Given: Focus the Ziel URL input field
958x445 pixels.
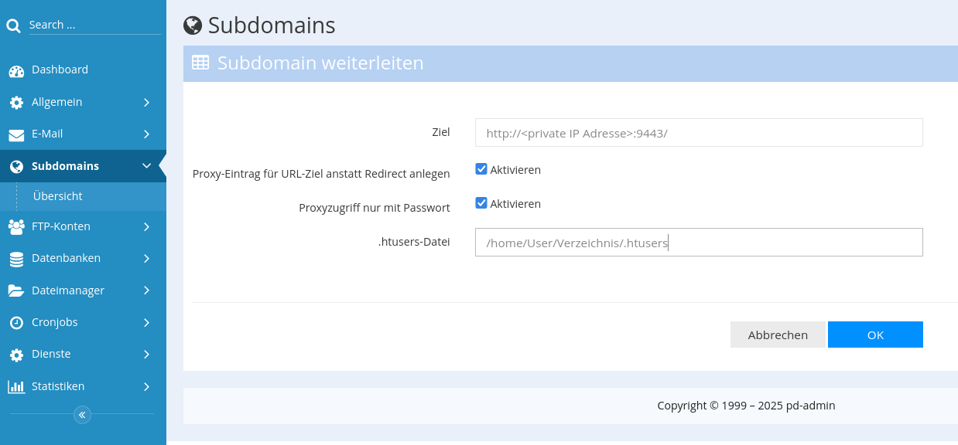Looking at the screenshot, I should [698, 133].
